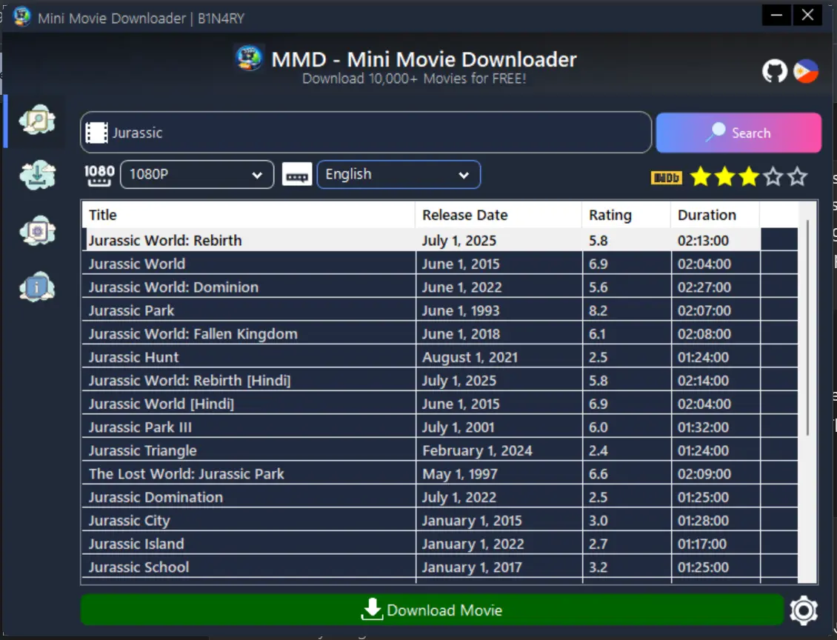Sort by Rating column header
This screenshot has height=640, width=837.
pos(626,215)
